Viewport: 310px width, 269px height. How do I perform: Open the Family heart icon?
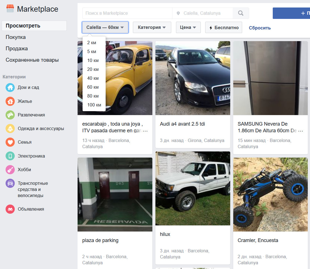click(x=10, y=142)
